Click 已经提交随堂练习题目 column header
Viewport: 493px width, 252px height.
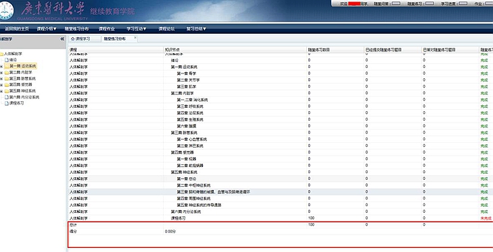click(393, 50)
